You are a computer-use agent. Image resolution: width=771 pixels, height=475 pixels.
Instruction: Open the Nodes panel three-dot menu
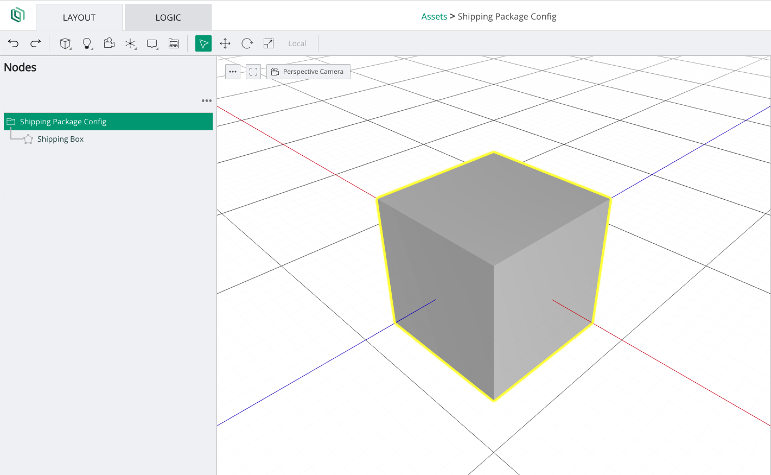[x=207, y=100]
